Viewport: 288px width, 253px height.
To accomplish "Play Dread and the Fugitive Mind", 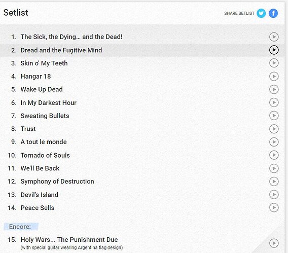I will tap(274, 50).
